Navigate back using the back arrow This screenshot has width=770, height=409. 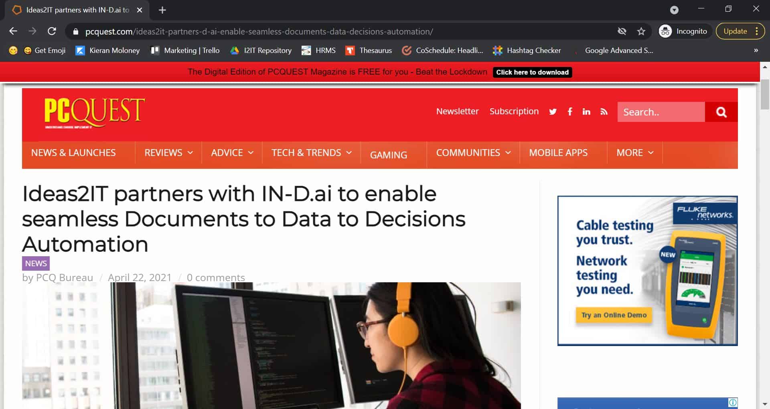click(13, 31)
